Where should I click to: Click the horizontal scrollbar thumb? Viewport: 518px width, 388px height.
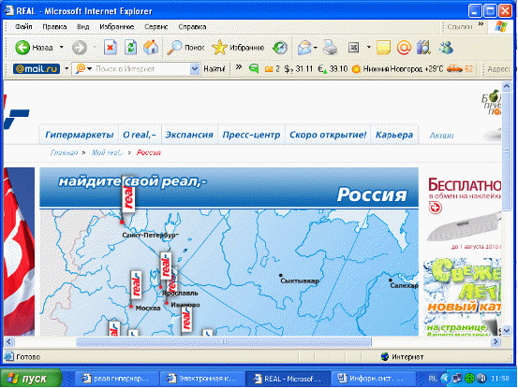click(224, 342)
